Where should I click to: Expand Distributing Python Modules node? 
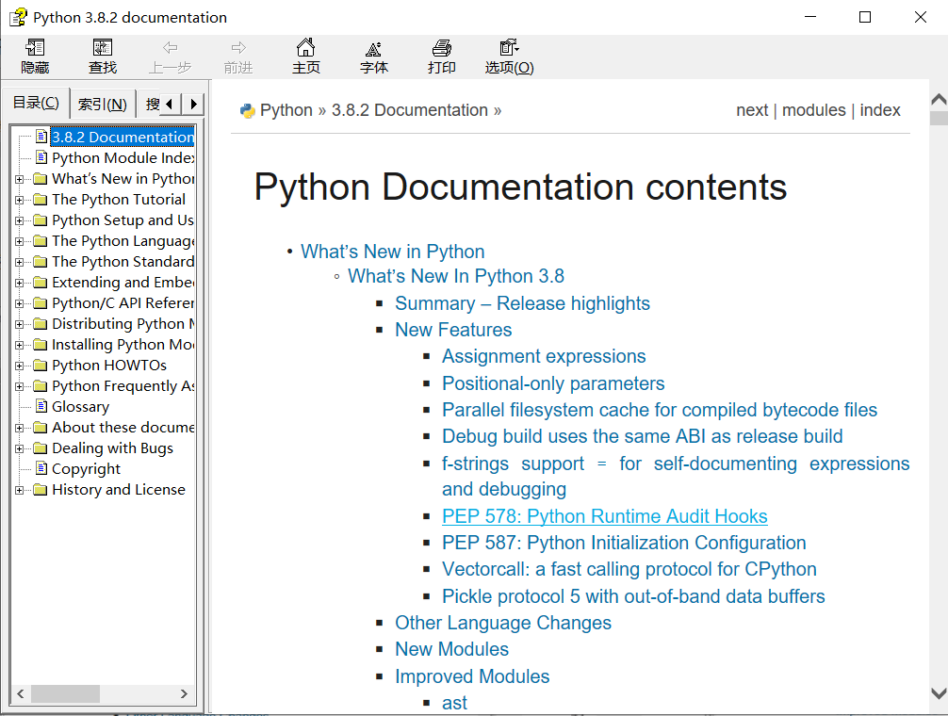tap(20, 324)
